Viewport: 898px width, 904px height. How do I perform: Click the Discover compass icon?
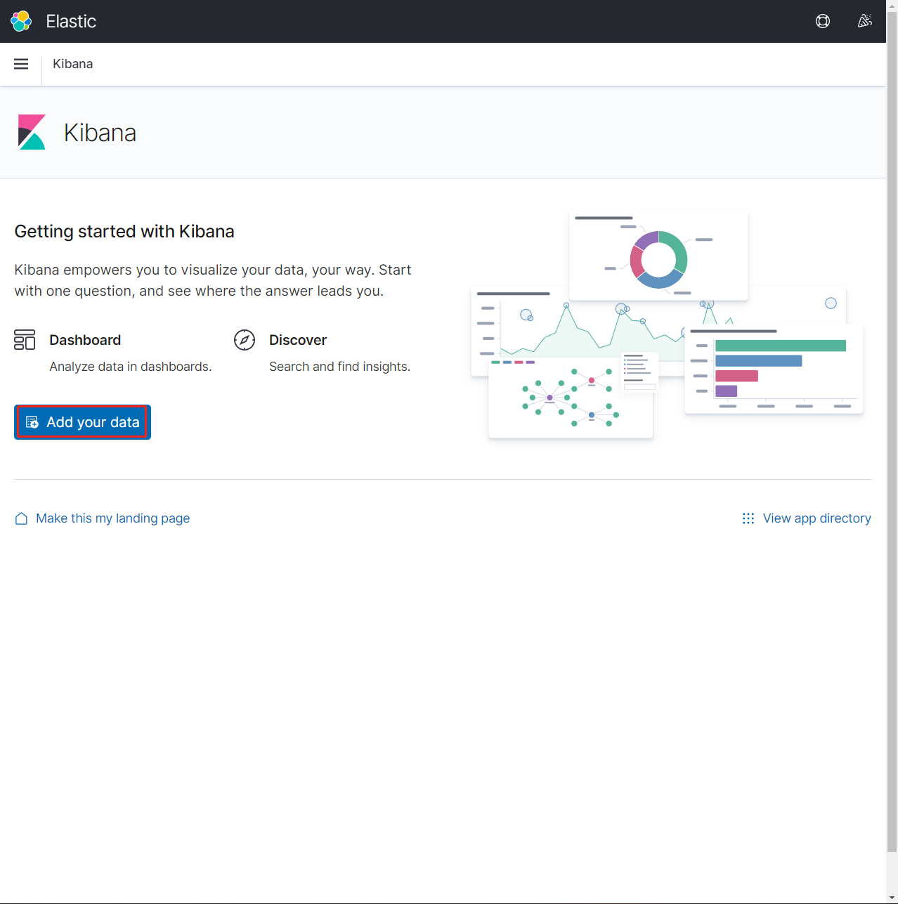tap(245, 340)
